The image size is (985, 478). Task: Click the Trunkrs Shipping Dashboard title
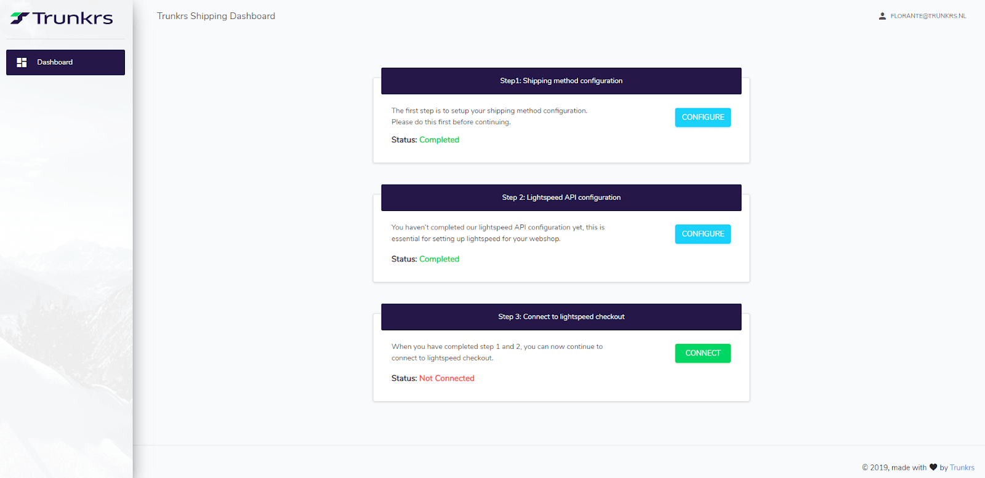tap(216, 16)
